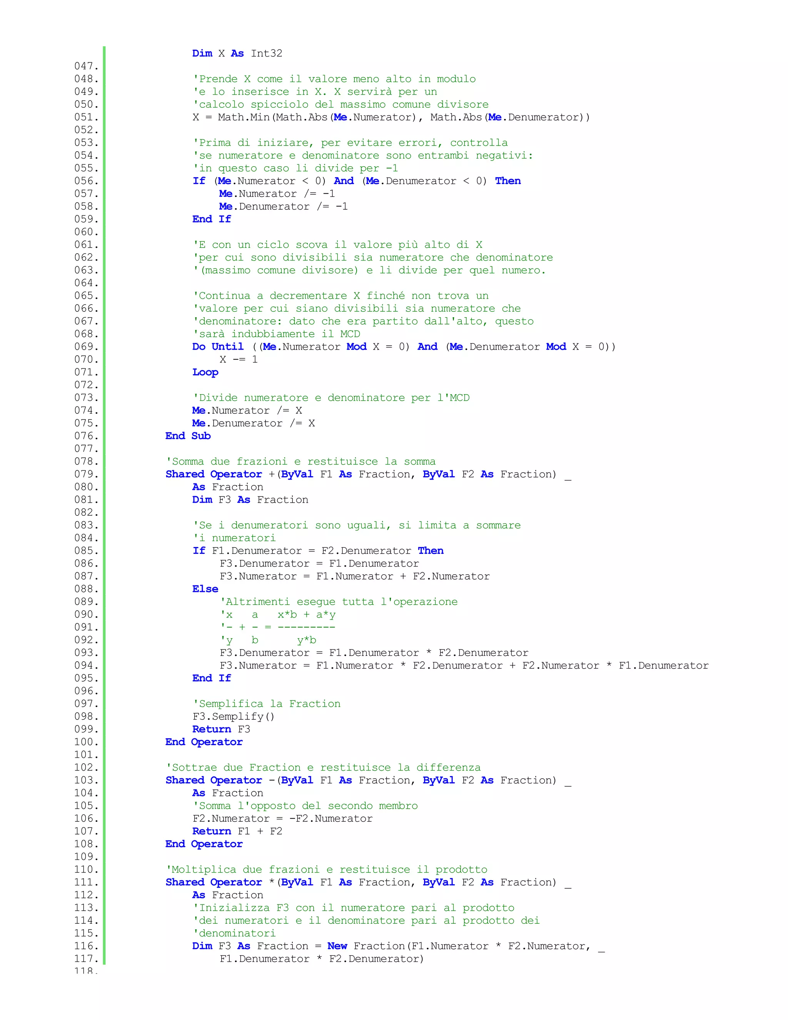Viewport: 788px width, 1020px height.
Task: Click comment 'Inizializza F3 con il numeratore pari al prodotto'
Action: click(353, 908)
